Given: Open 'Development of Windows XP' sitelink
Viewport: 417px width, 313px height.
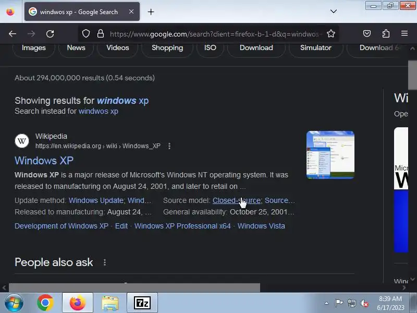Looking at the screenshot, I should (x=62, y=226).
